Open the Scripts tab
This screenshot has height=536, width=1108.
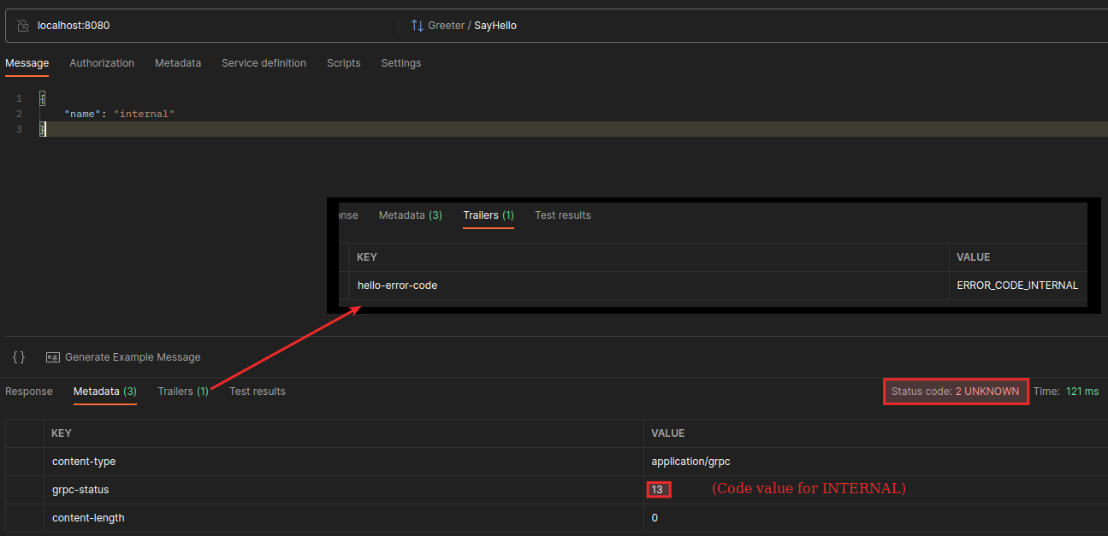[x=343, y=63]
